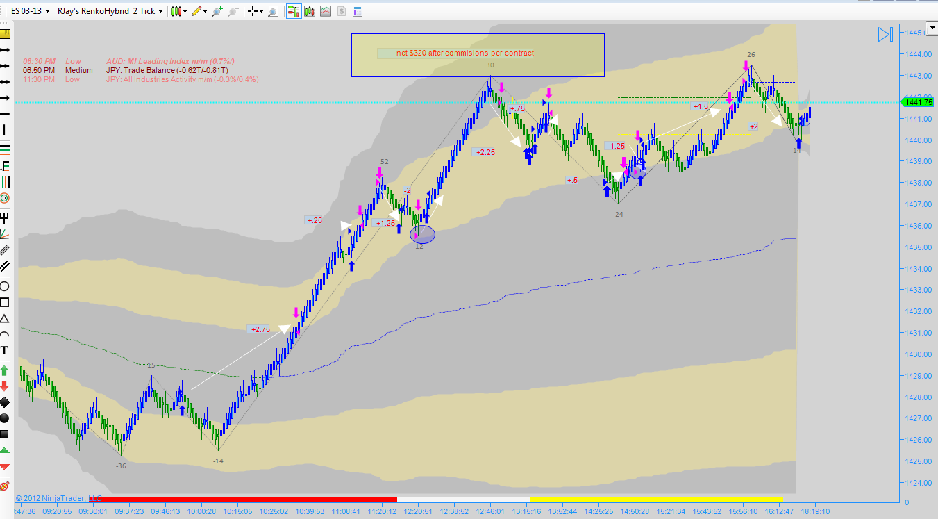Viewport: 938px width, 519px height.
Task: Click the Strategies dollar-sheet icon
Action: (x=341, y=11)
